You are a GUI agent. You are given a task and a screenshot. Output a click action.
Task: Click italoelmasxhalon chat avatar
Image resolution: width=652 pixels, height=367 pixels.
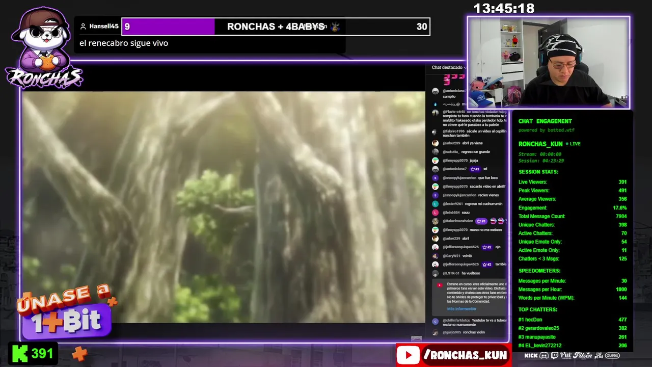click(x=435, y=221)
